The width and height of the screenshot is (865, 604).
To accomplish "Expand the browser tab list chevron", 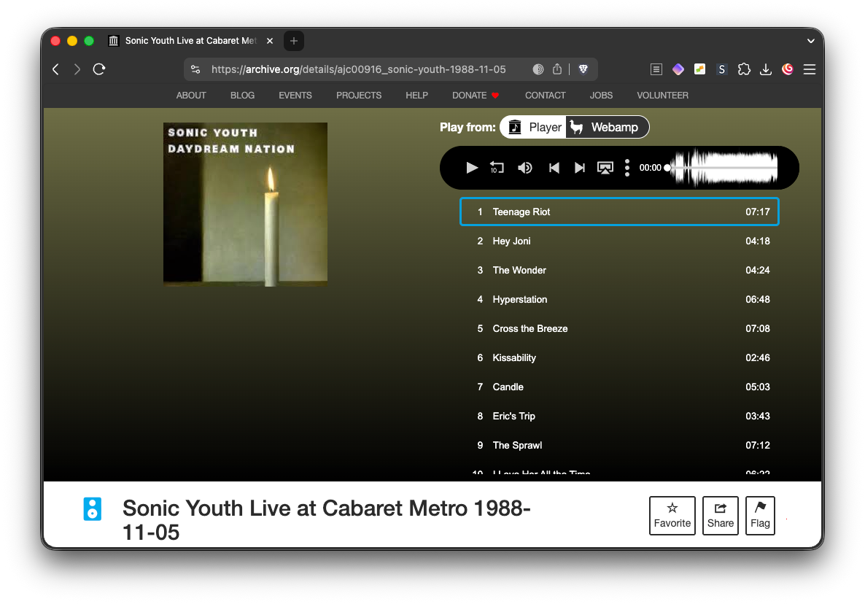I will pyautogui.click(x=811, y=41).
